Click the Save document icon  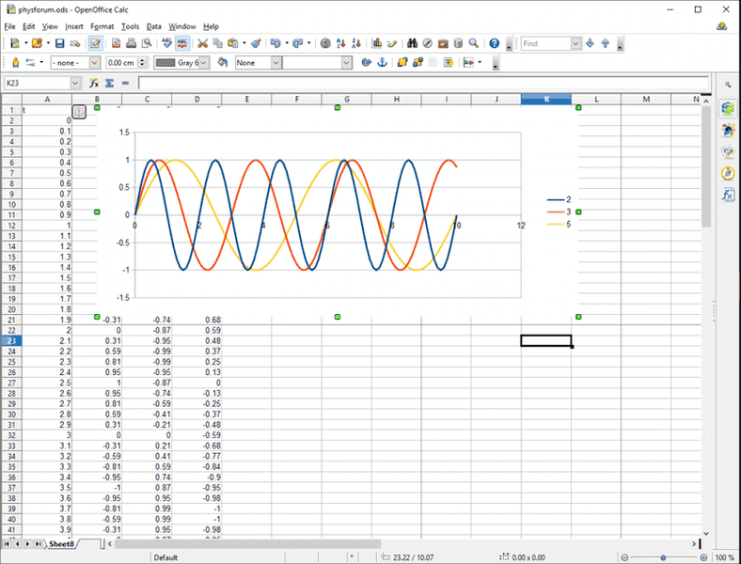59,43
